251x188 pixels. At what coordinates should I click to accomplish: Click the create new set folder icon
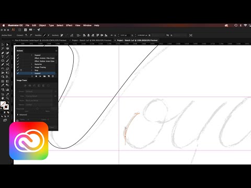pos(44,76)
